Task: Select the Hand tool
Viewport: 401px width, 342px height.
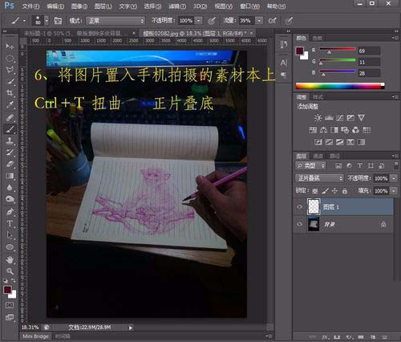Action: pos(10,259)
